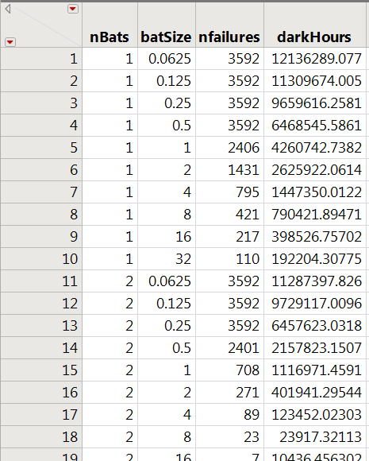Click nfailures cell 2406

click(229, 148)
